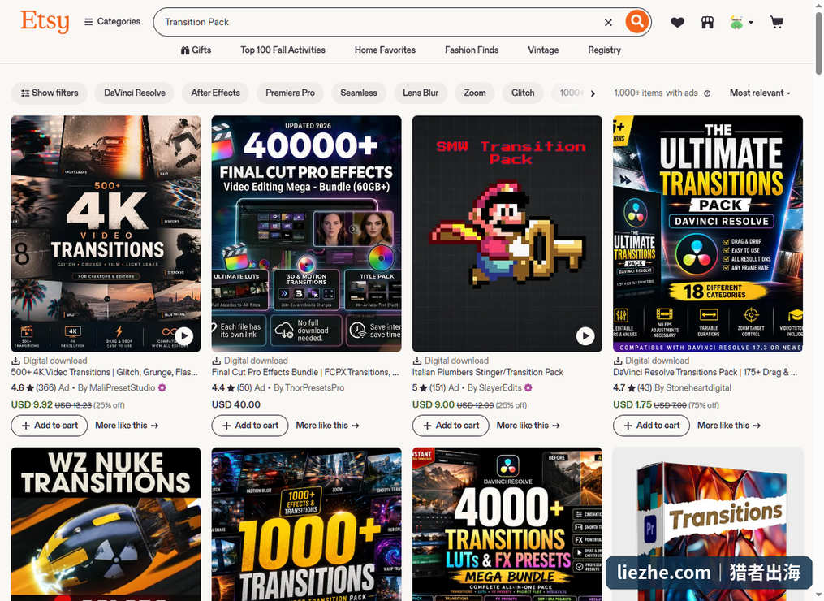Open the Etsy home logo
Image resolution: width=824 pixels, height=601 pixels.
point(45,22)
